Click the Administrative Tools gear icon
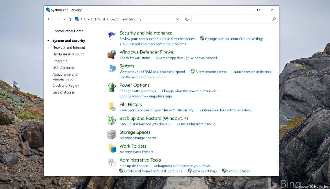 pyautogui.click(x=112, y=162)
